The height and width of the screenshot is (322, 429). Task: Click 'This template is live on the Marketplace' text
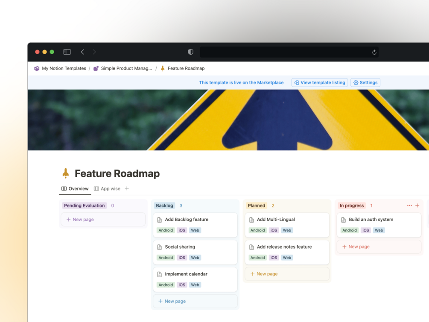241,82
